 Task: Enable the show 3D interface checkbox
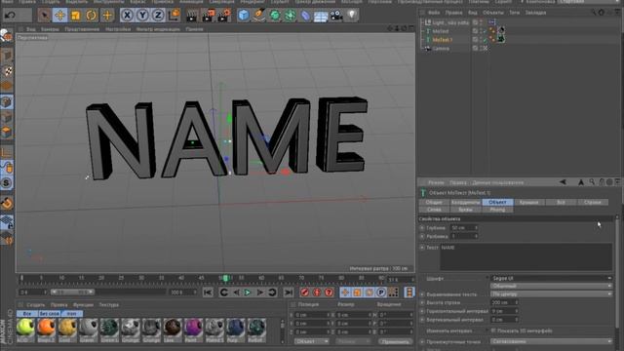[x=493, y=331]
